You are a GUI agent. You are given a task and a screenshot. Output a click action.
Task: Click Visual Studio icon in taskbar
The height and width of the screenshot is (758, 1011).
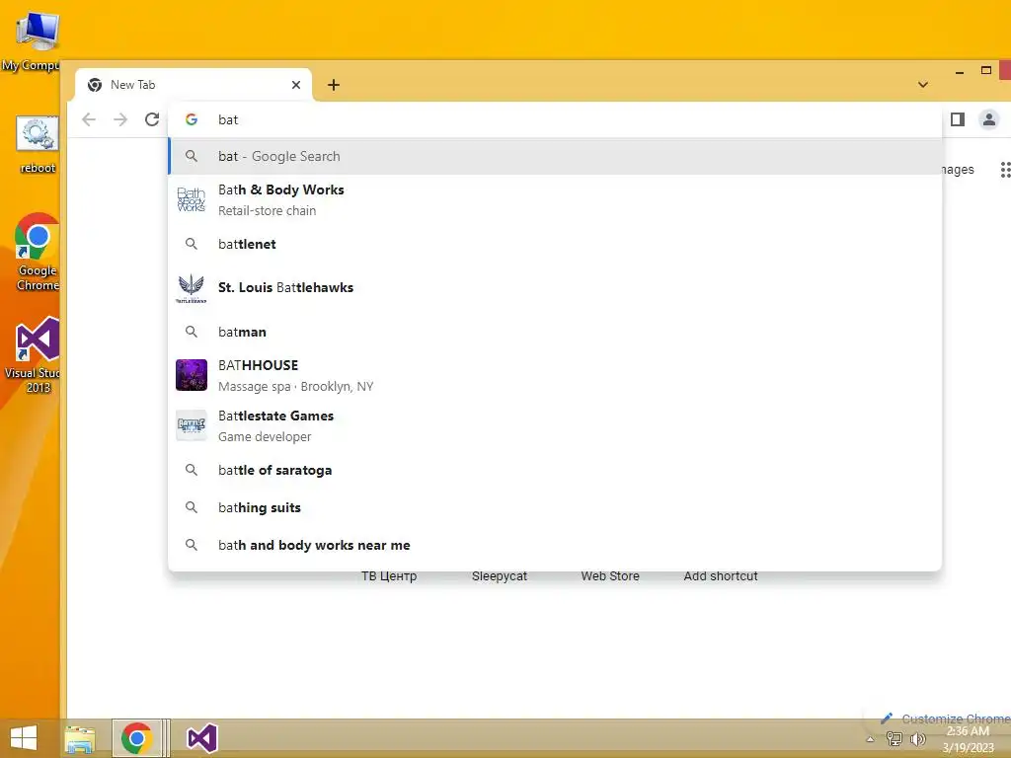[x=201, y=738]
